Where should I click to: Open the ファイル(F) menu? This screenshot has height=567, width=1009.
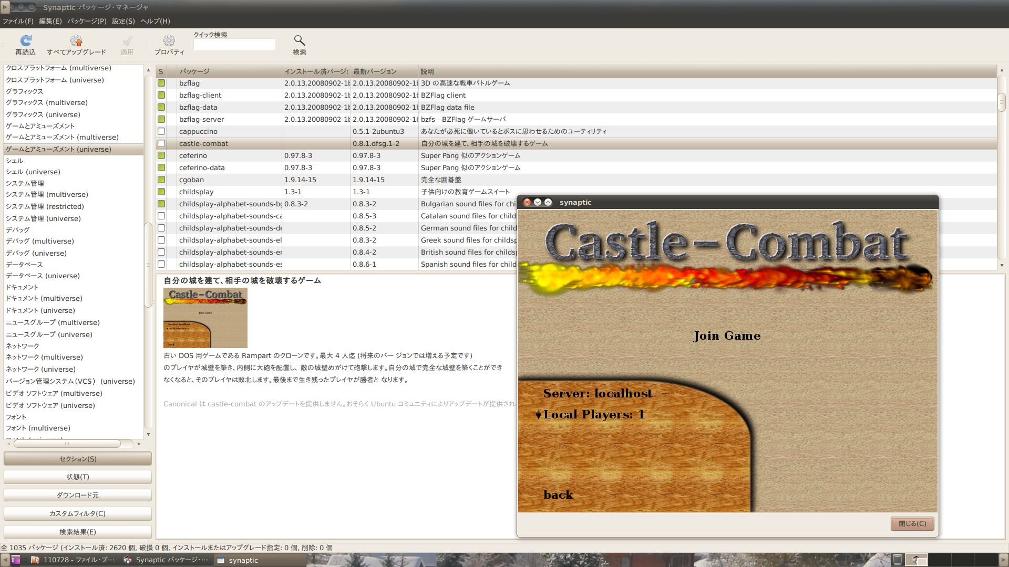pos(18,21)
